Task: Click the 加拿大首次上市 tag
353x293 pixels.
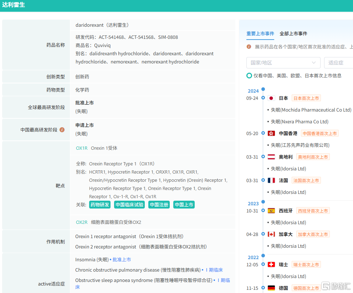Action: [x=313, y=234]
